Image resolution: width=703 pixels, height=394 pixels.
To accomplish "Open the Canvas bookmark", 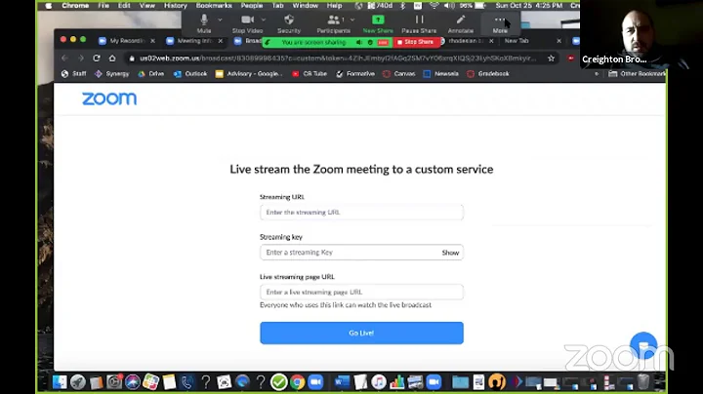I will (x=399, y=74).
